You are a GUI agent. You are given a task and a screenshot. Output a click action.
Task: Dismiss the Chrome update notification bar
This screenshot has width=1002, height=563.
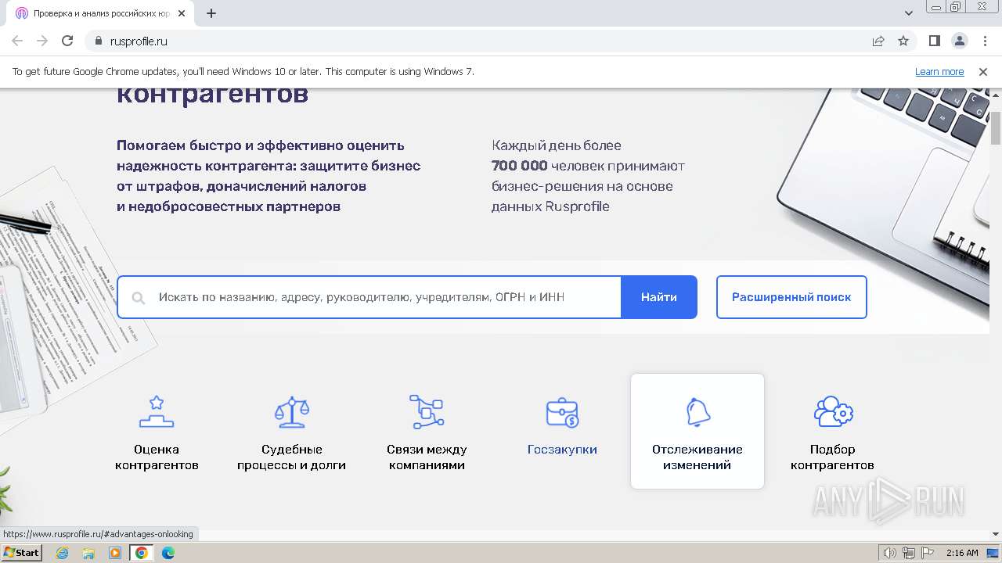point(983,71)
